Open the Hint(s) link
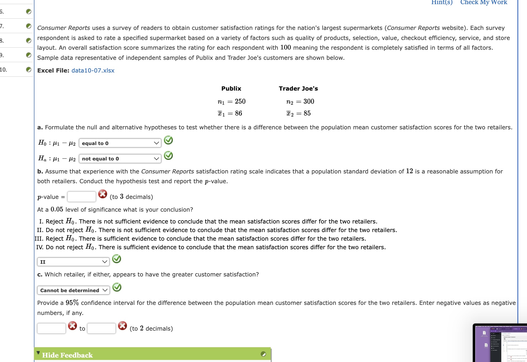 (441, 3)
